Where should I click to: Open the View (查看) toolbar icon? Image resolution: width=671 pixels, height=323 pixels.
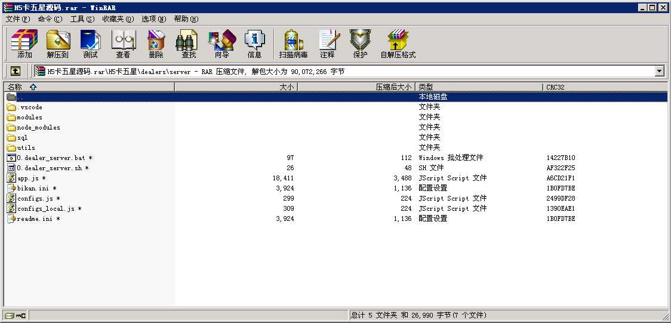123,44
